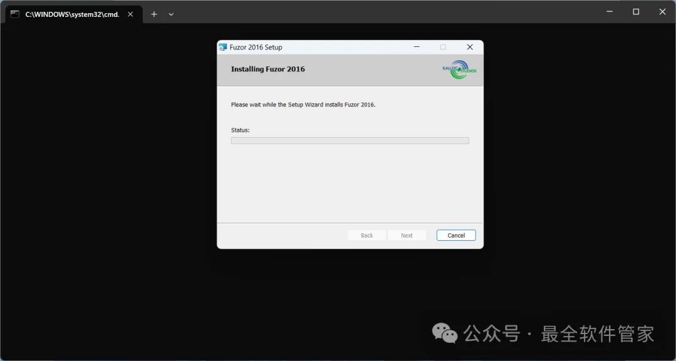Cancel the Fuzor 2016 installation
The image size is (676, 361).
tap(456, 235)
